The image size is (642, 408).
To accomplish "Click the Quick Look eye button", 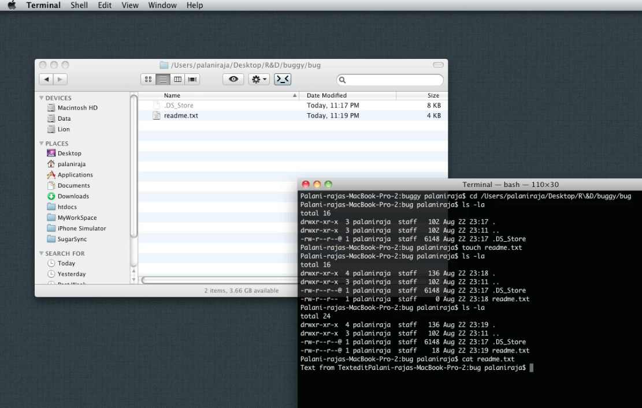I will [233, 79].
